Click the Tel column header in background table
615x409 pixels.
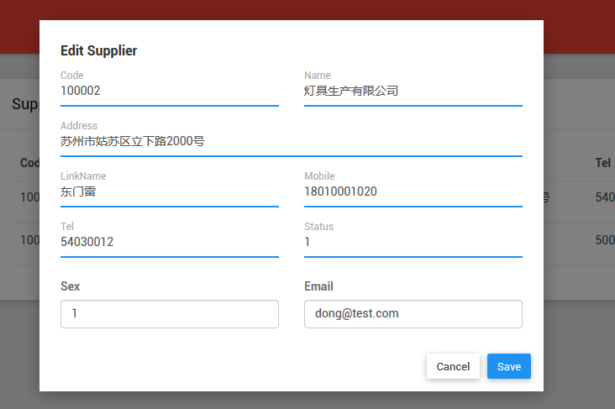(x=602, y=163)
